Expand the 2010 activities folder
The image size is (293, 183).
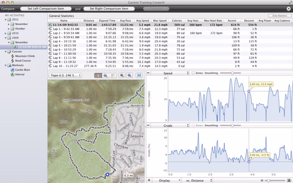pyautogui.click(x=5, y=33)
